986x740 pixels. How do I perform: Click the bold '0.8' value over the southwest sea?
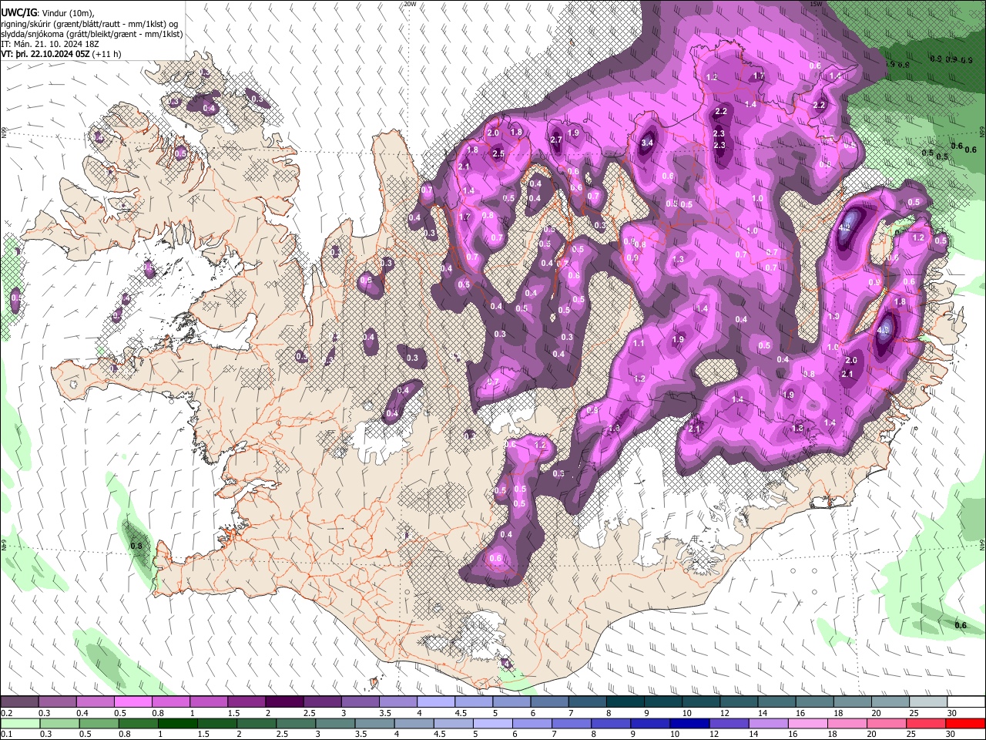click(136, 546)
